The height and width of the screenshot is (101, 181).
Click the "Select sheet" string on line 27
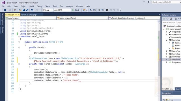point(71,81)
